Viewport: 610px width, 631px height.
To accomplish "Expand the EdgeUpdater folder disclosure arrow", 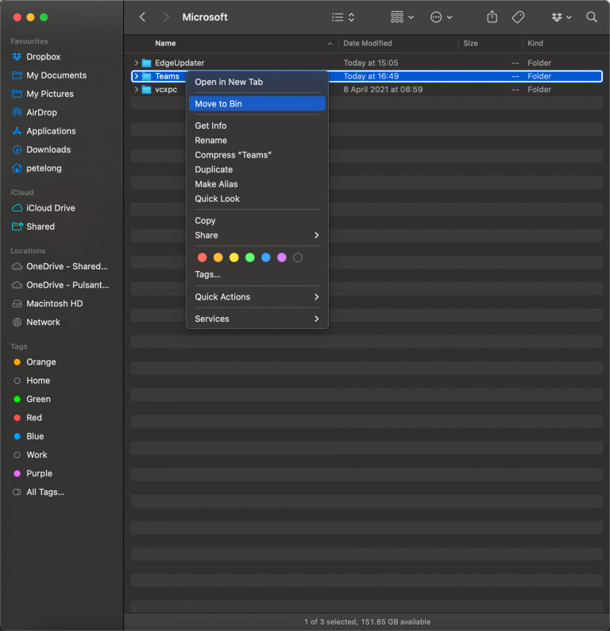I will pyautogui.click(x=137, y=63).
